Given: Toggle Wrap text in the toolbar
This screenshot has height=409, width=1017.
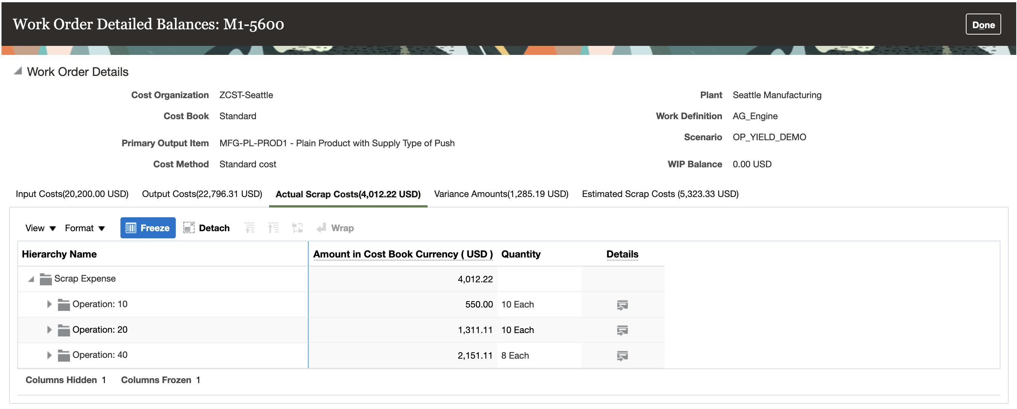Looking at the screenshot, I should 335,228.
